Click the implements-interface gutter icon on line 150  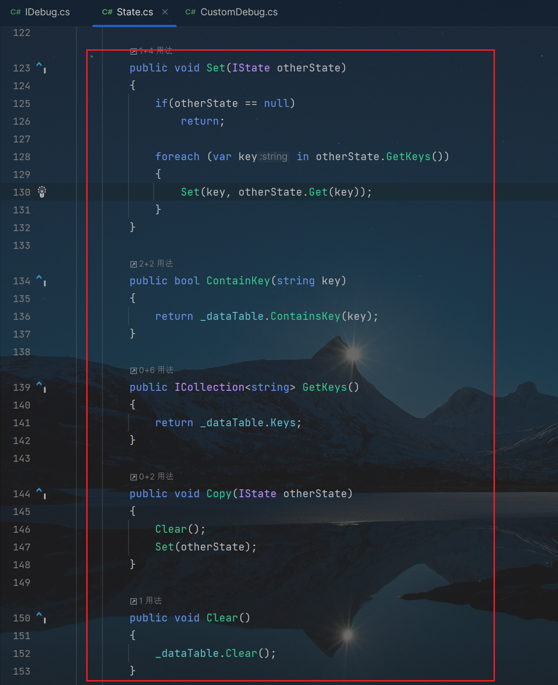coord(41,617)
